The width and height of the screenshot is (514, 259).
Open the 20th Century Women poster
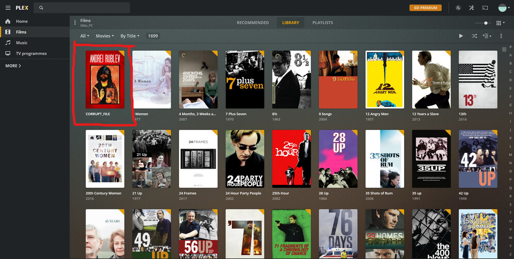pos(105,159)
